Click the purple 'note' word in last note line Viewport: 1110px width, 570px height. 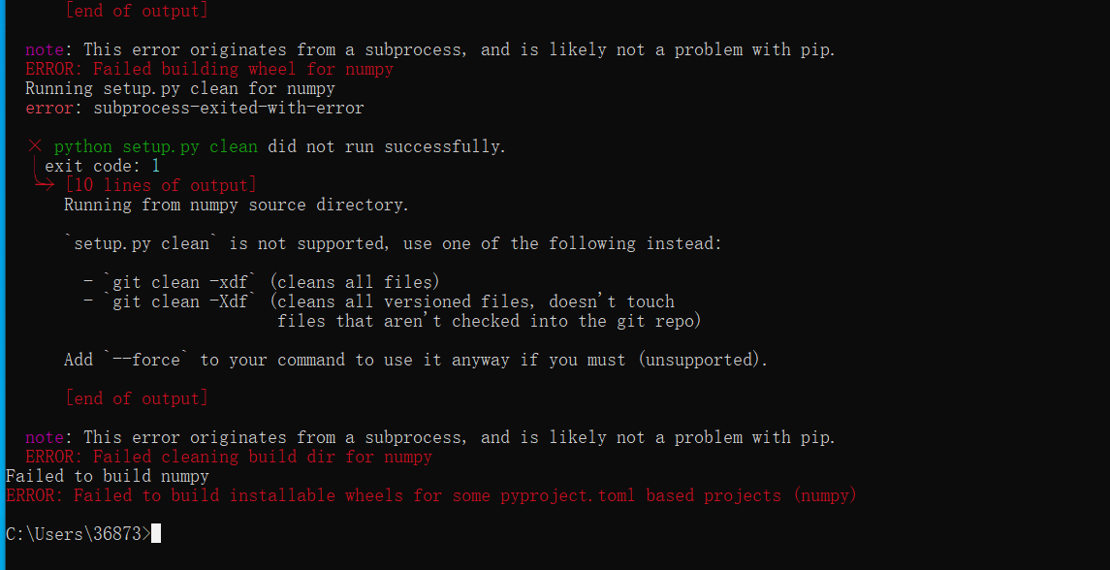pyautogui.click(x=45, y=437)
